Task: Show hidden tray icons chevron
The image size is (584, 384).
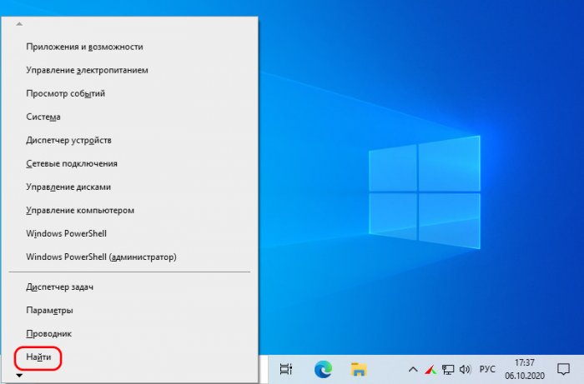Action: click(x=413, y=369)
